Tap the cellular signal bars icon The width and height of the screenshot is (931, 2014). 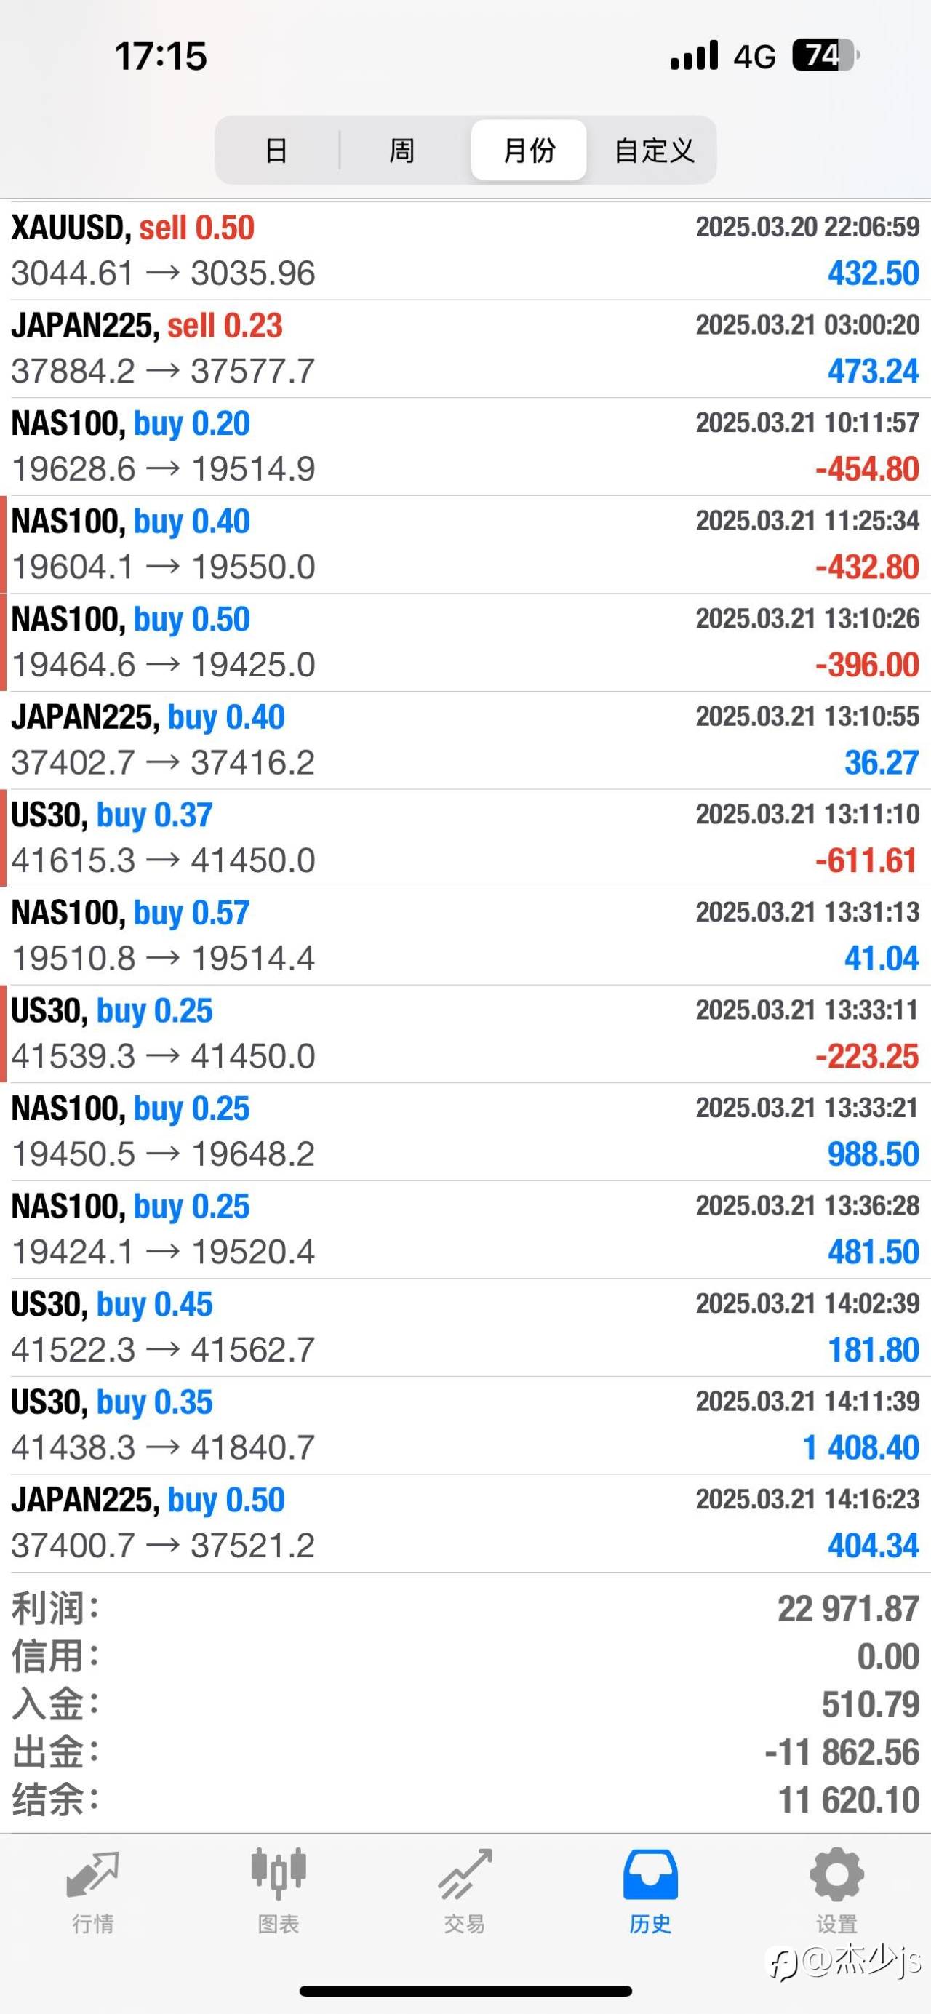click(694, 55)
